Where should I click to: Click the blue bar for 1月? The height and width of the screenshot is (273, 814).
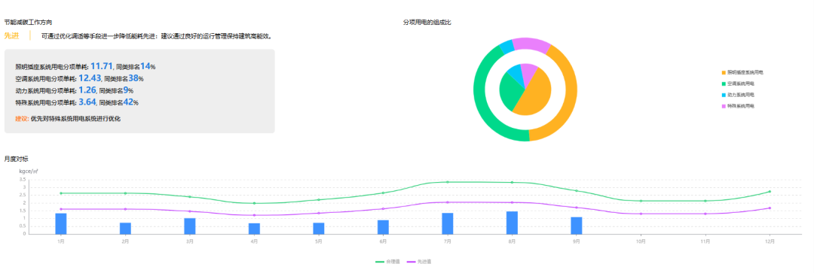pos(61,224)
